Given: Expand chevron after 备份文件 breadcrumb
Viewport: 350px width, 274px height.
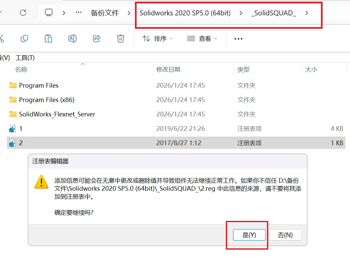Looking at the screenshot, I should pos(129,13).
